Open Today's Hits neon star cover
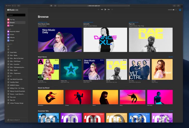 (71, 70)
